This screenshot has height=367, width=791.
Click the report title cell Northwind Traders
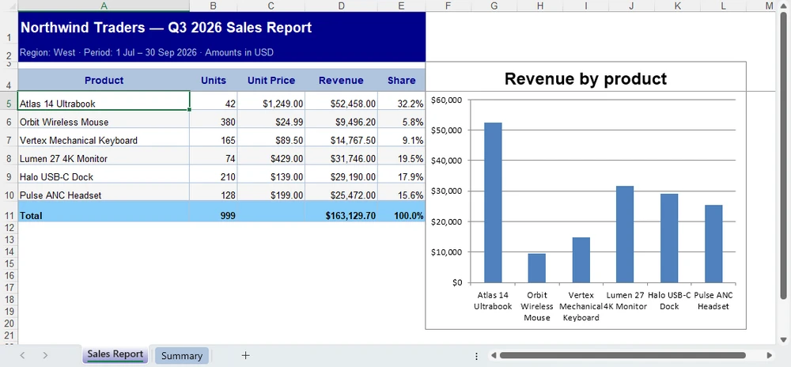[221, 28]
